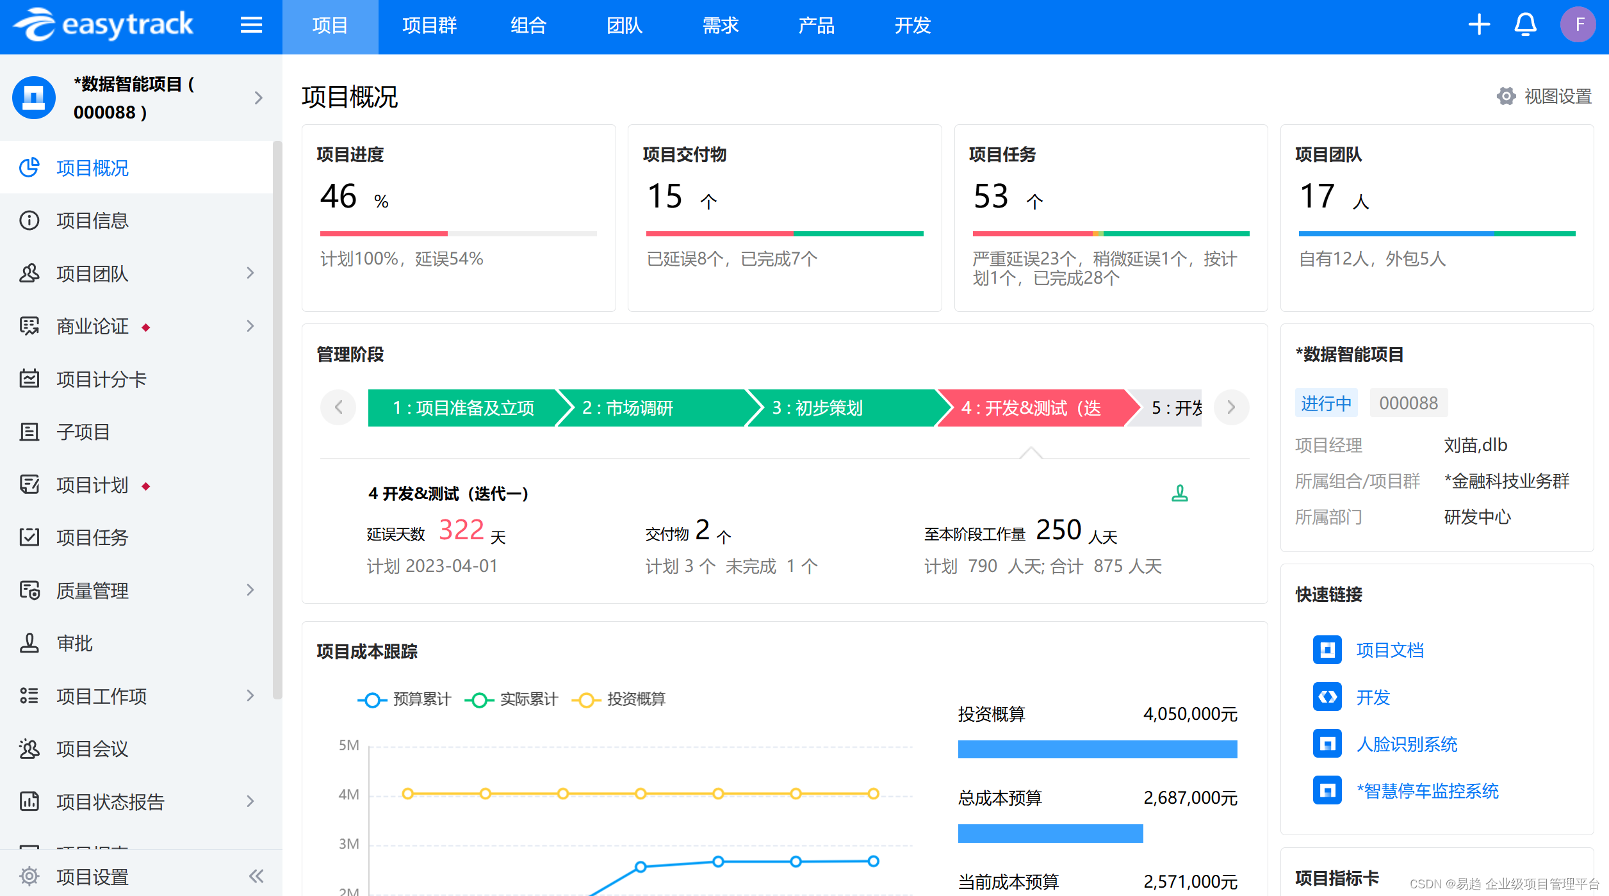
Task: Click the 项目团队 people icon in sidebar
Action: [29, 273]
